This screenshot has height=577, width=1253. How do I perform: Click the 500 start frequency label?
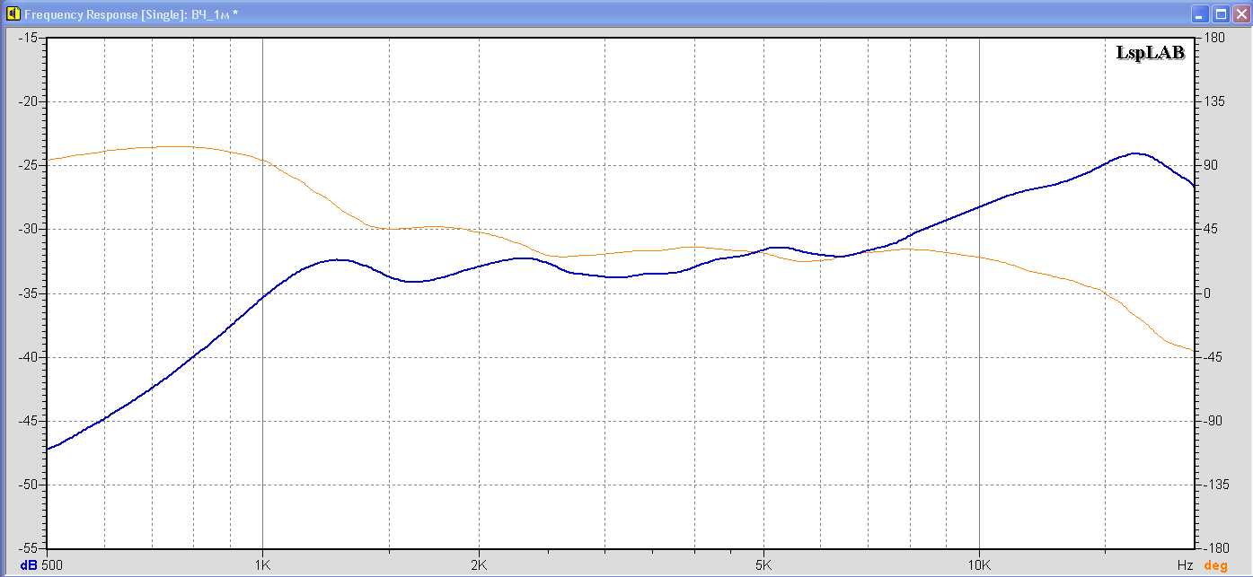pyautogui.click(x=52, y=565)
